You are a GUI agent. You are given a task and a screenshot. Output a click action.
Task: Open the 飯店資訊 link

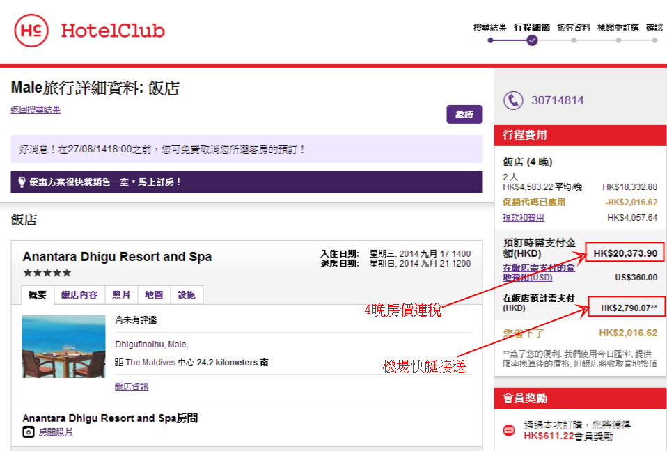(132, 387)
